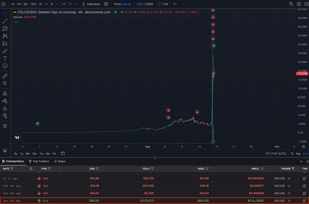309x204 pixels.
Task: Filter transactions by TYPE column
Action: [x=49, y=168]
